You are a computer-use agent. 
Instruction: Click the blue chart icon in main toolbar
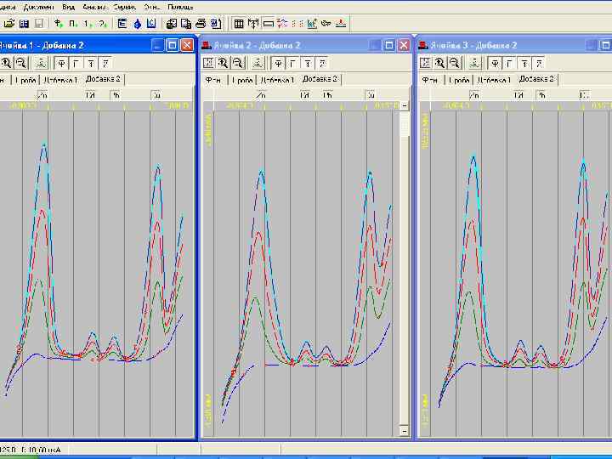point(312,24)
